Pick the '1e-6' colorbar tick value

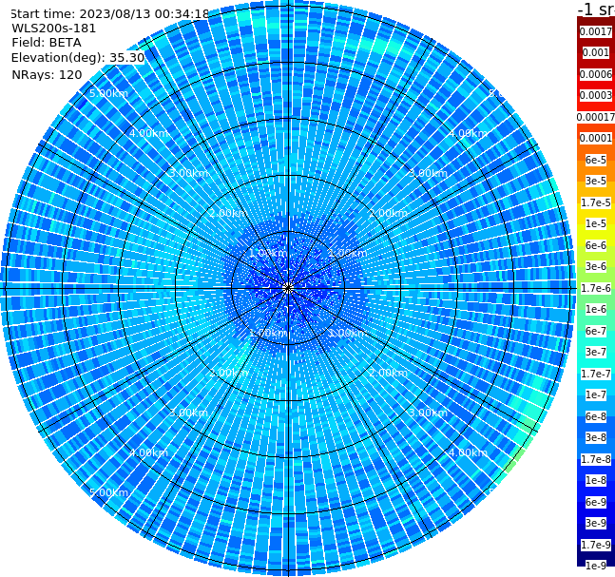[596, 309]
